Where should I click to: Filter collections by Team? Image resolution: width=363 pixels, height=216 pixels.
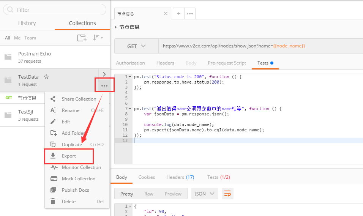point(30,38)
